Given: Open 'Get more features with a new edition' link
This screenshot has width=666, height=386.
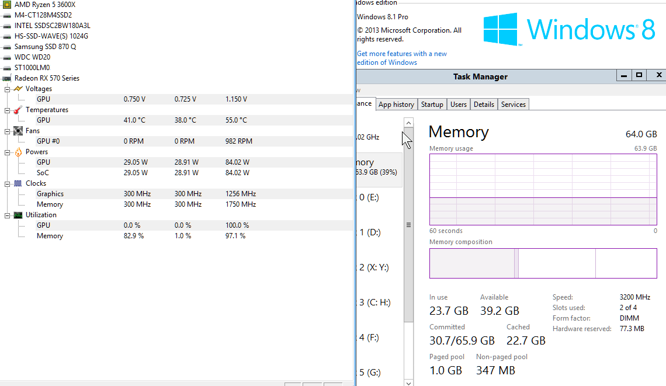Looking at the screenshot, I should coord(402,58).
